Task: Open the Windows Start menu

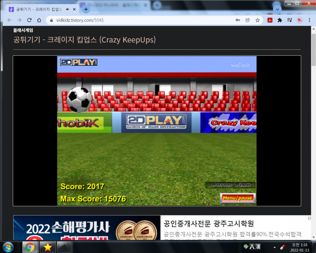Action: pos(8,247)
